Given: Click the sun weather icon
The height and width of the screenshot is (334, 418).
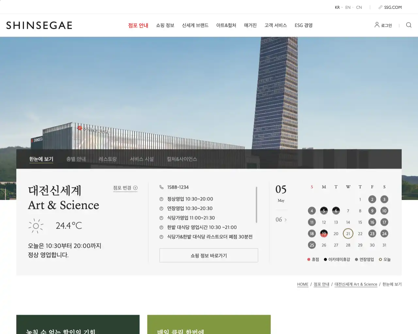Looking at the screenshot, I should [36, 226].
